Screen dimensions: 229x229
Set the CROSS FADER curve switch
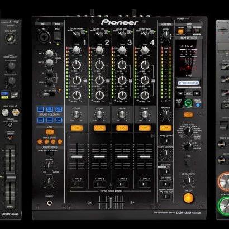pyautogui.click(x=166, y=196)
